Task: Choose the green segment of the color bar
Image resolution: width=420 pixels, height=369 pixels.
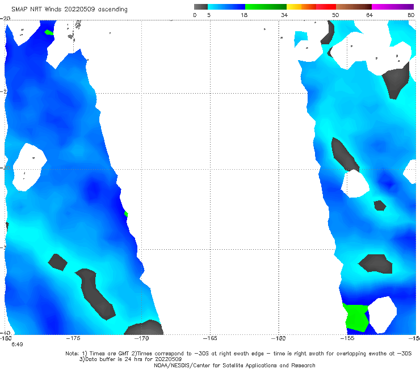Action: pyautogui.click(x=266, y=7)
